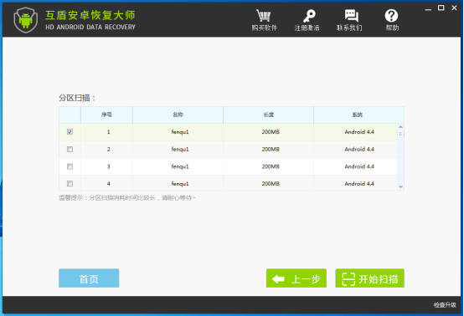Open the 购买软件 shopping cart icon

pyautogui.click(x=263, y=16)
